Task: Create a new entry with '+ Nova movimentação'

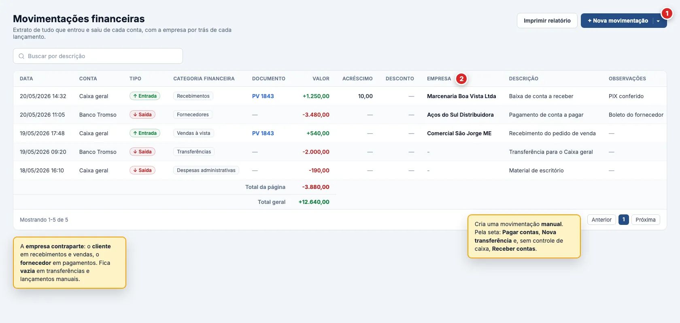Action: [618, 21]
